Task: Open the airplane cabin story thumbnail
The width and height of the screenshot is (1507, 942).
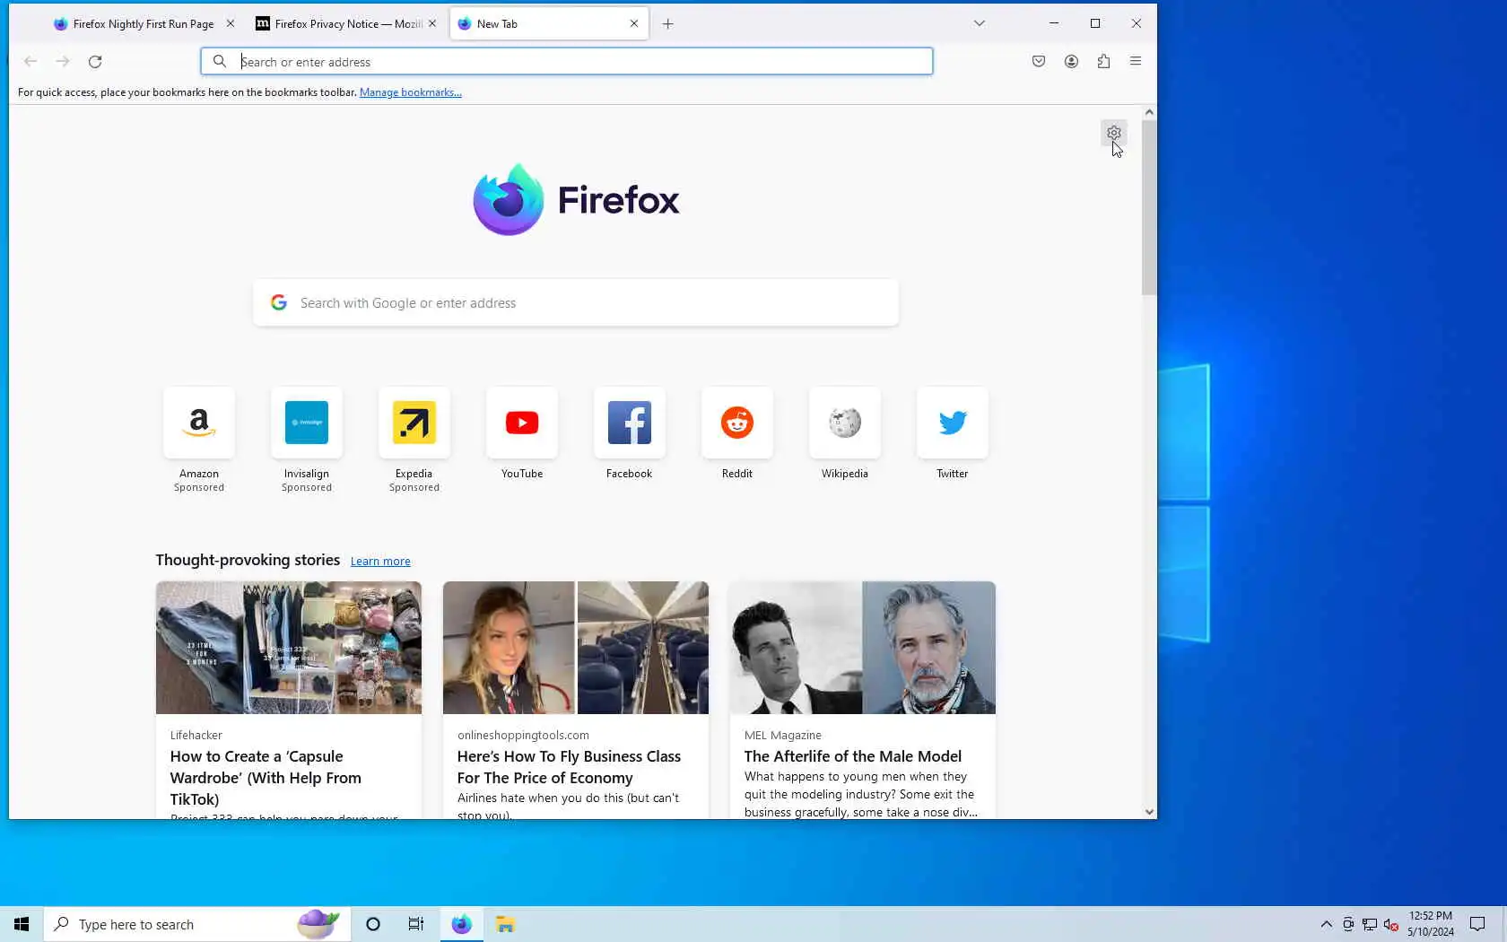Action: point(576,648)
